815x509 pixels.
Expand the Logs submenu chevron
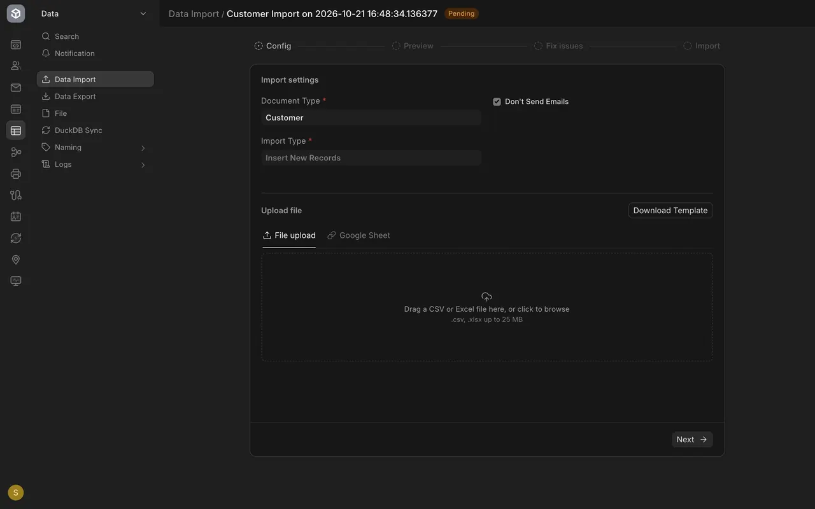[143, 165]
